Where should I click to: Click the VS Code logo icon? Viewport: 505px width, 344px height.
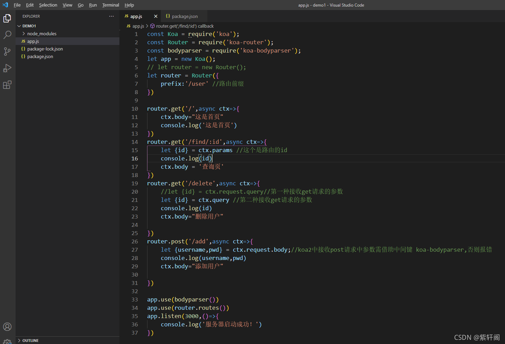5,5
